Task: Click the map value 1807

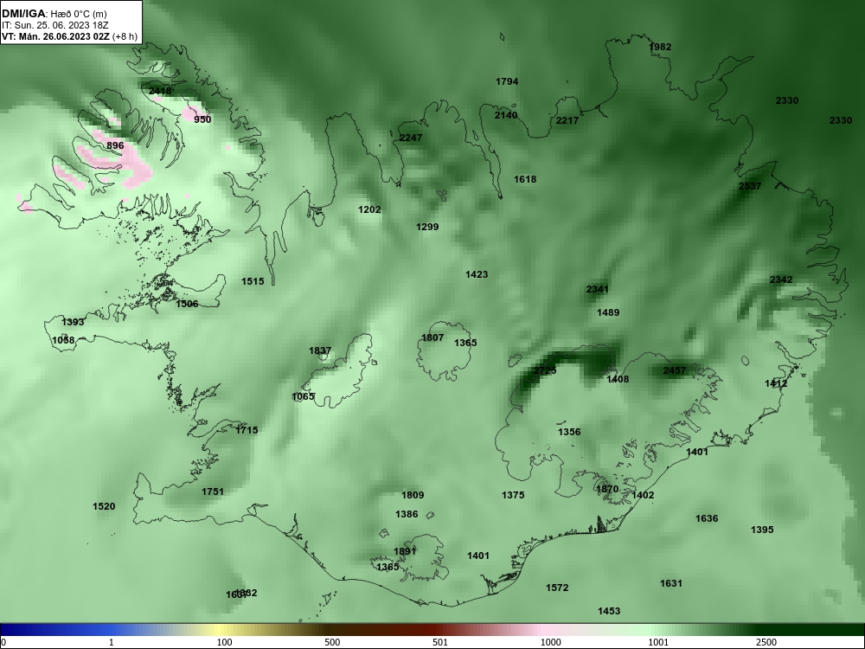Action: [432, 337]
